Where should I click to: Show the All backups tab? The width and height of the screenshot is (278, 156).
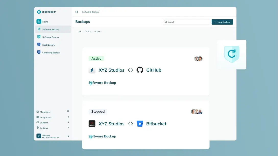79,31
